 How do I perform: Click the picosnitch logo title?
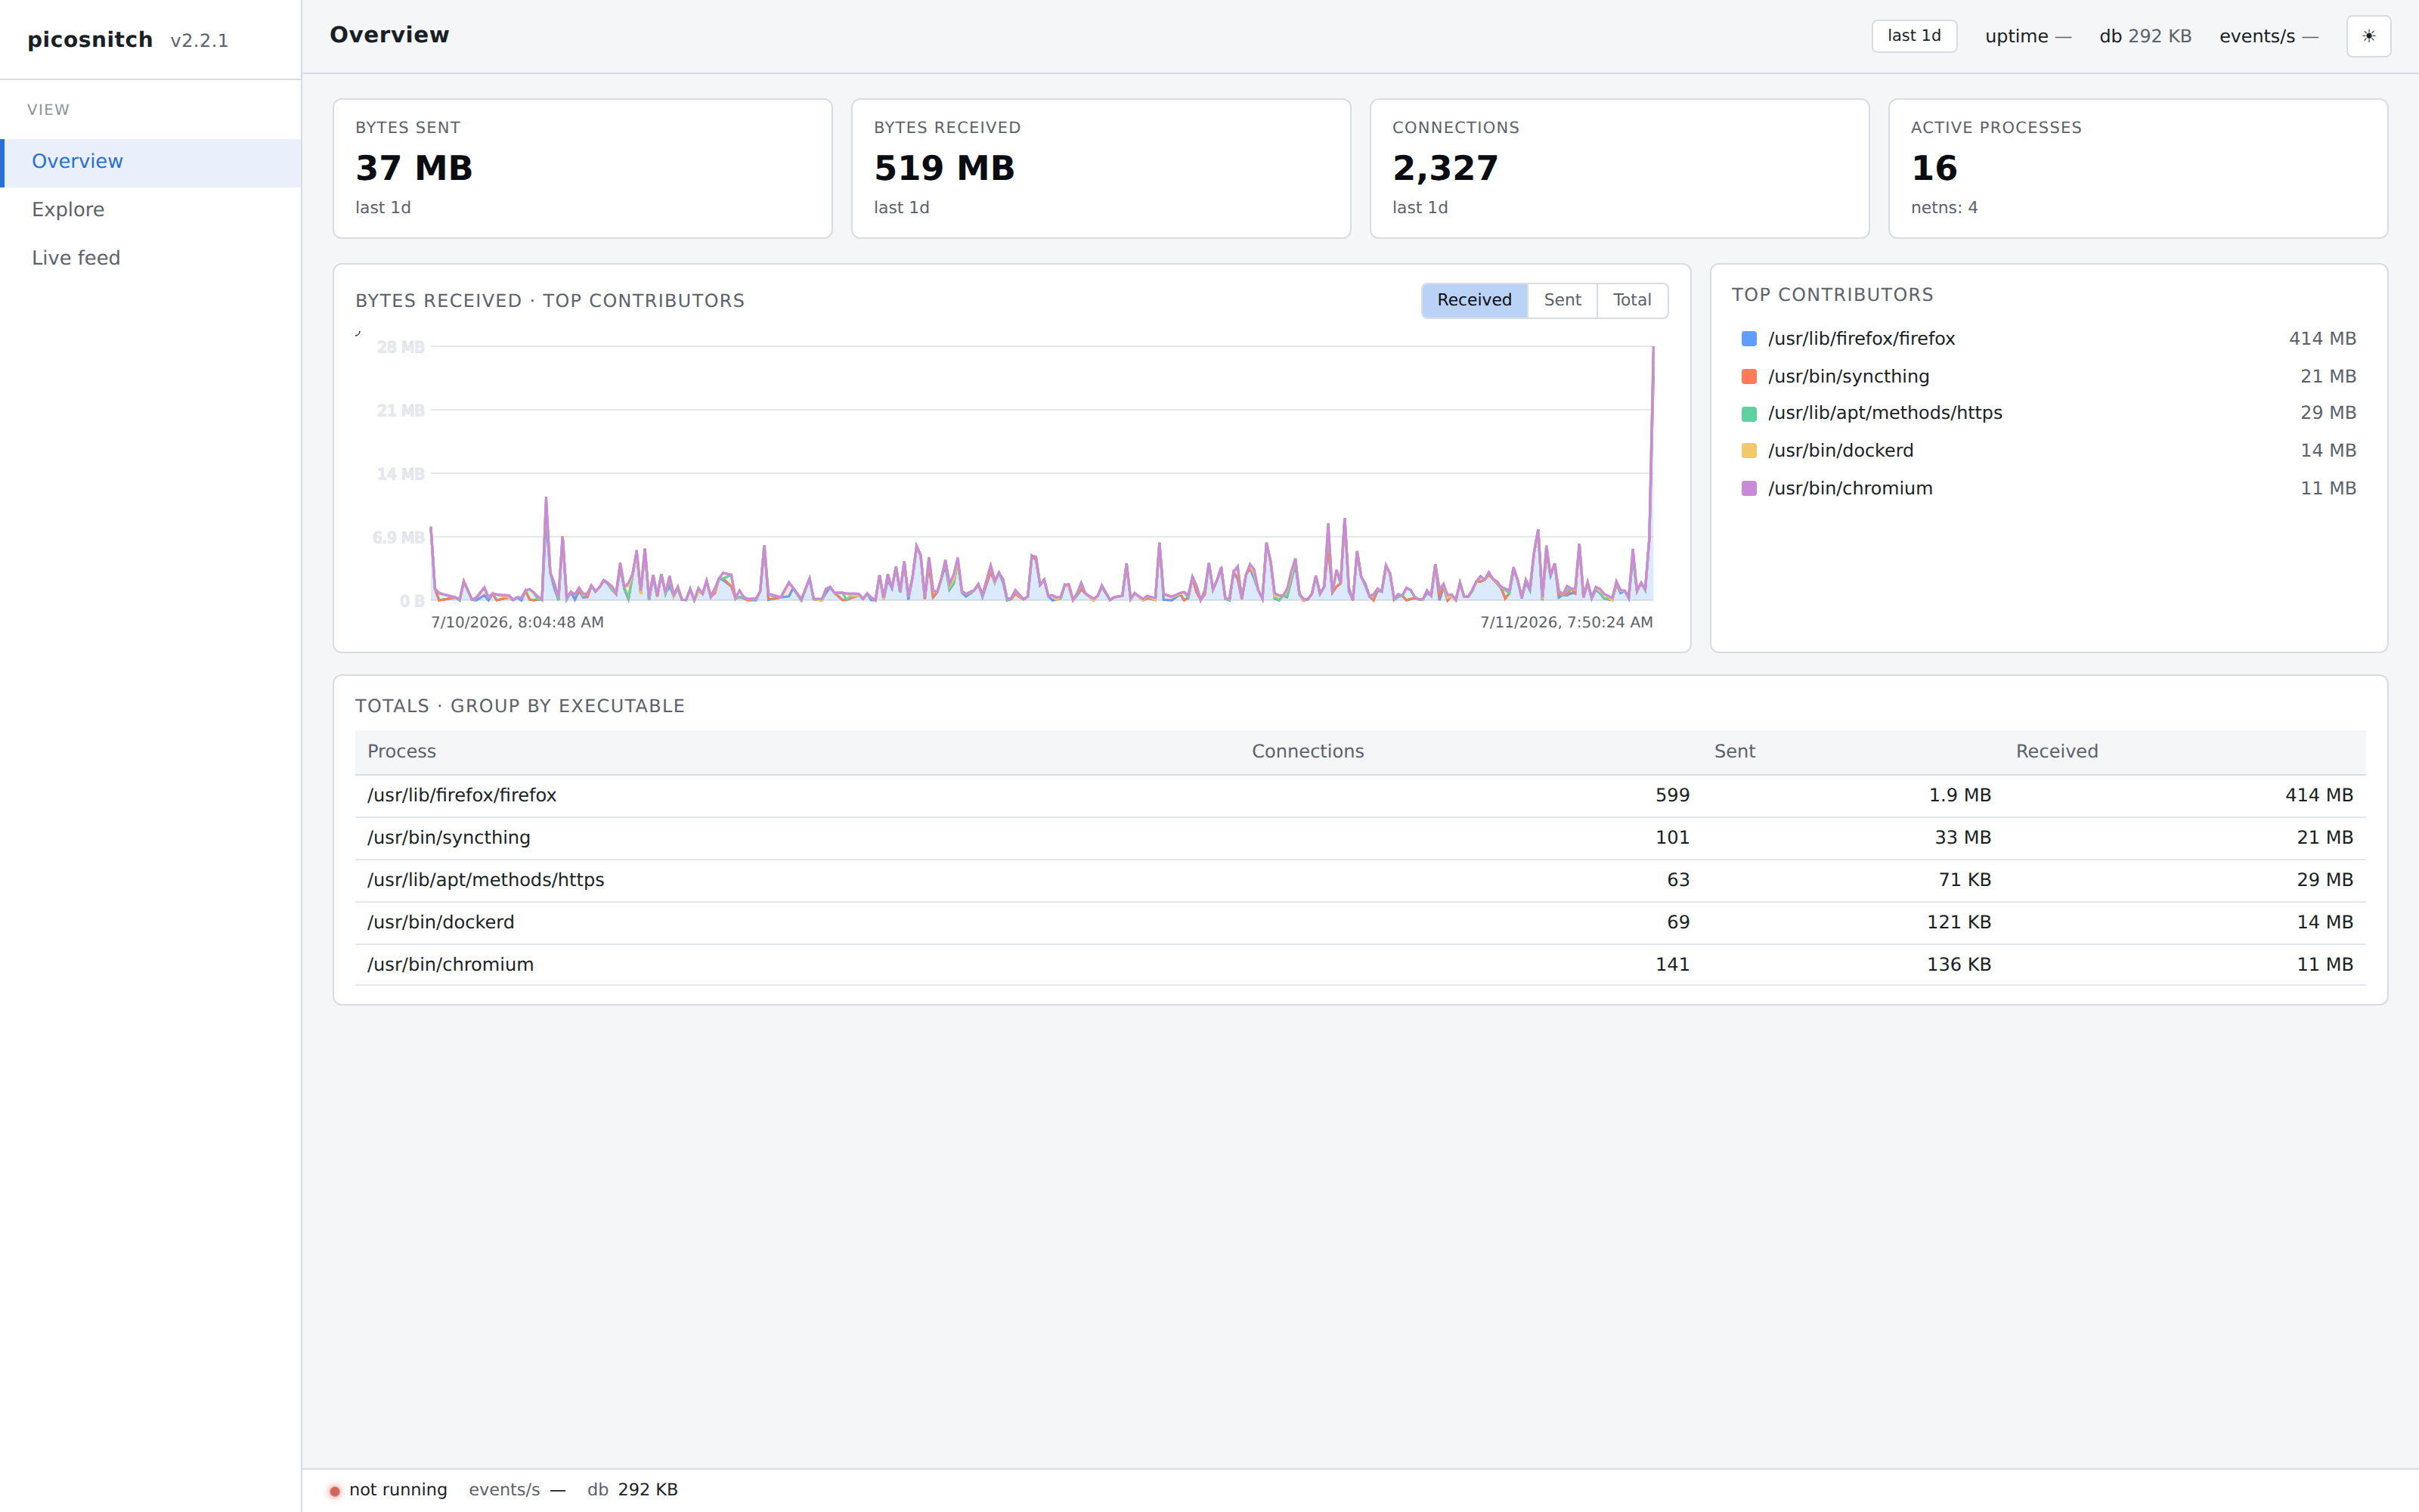pos(90,40)
